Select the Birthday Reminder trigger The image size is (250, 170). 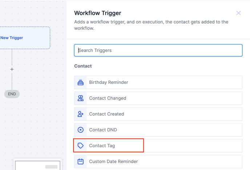(109, 82)
